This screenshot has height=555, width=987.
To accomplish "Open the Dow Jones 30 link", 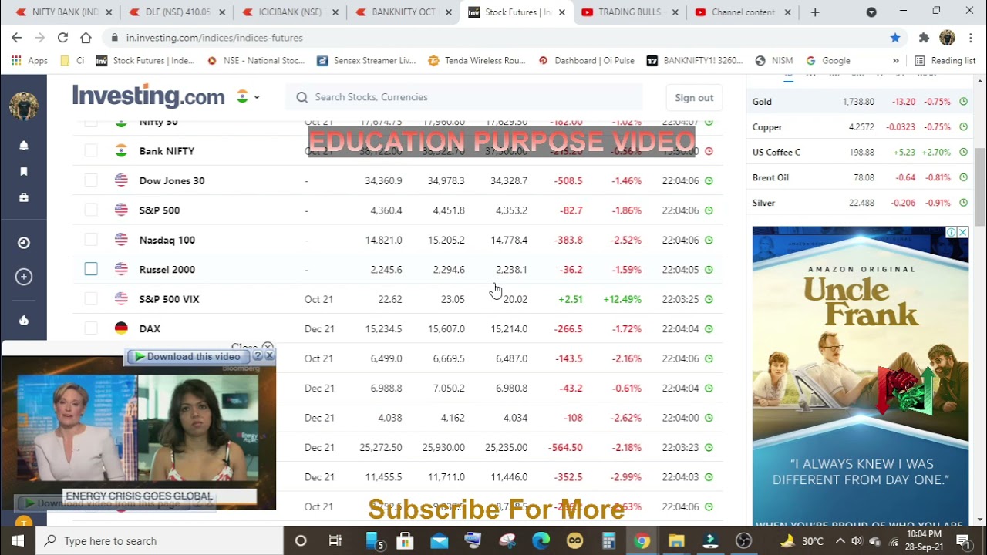I will [172, 180].
